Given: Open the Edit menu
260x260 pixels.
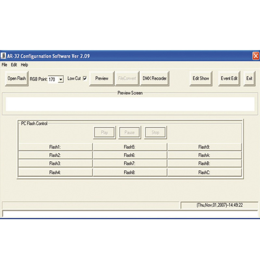Looking at the screenshot, I should tap(14, 65).
